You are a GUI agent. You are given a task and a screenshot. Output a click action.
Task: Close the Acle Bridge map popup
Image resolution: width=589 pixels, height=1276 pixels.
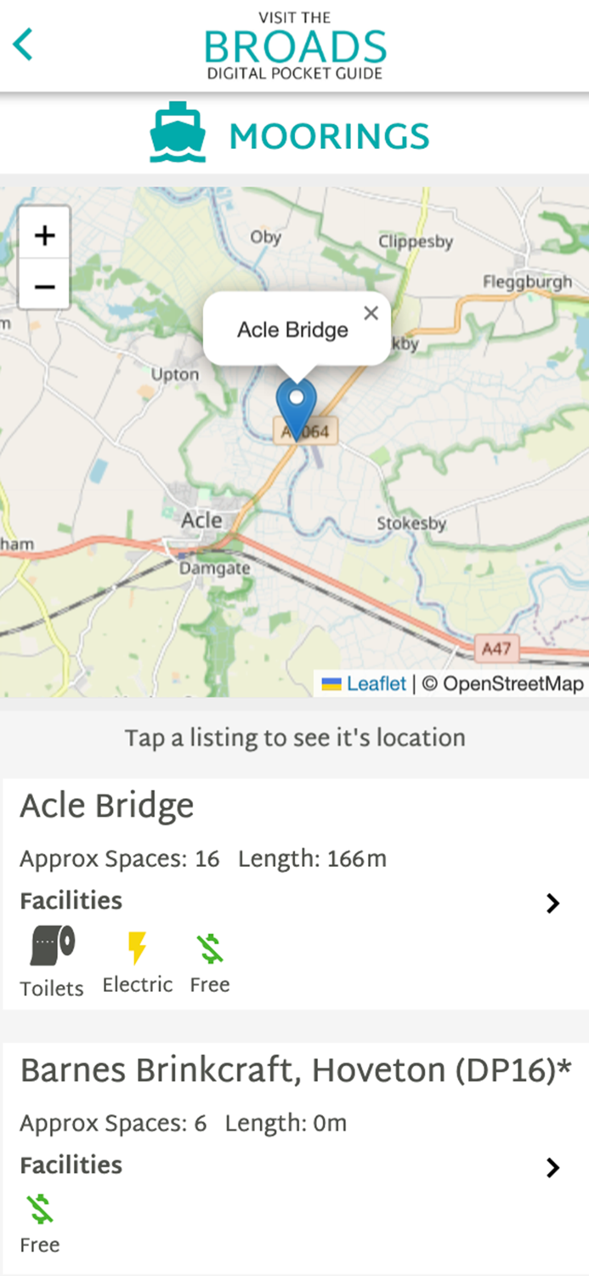pos(371,313)
